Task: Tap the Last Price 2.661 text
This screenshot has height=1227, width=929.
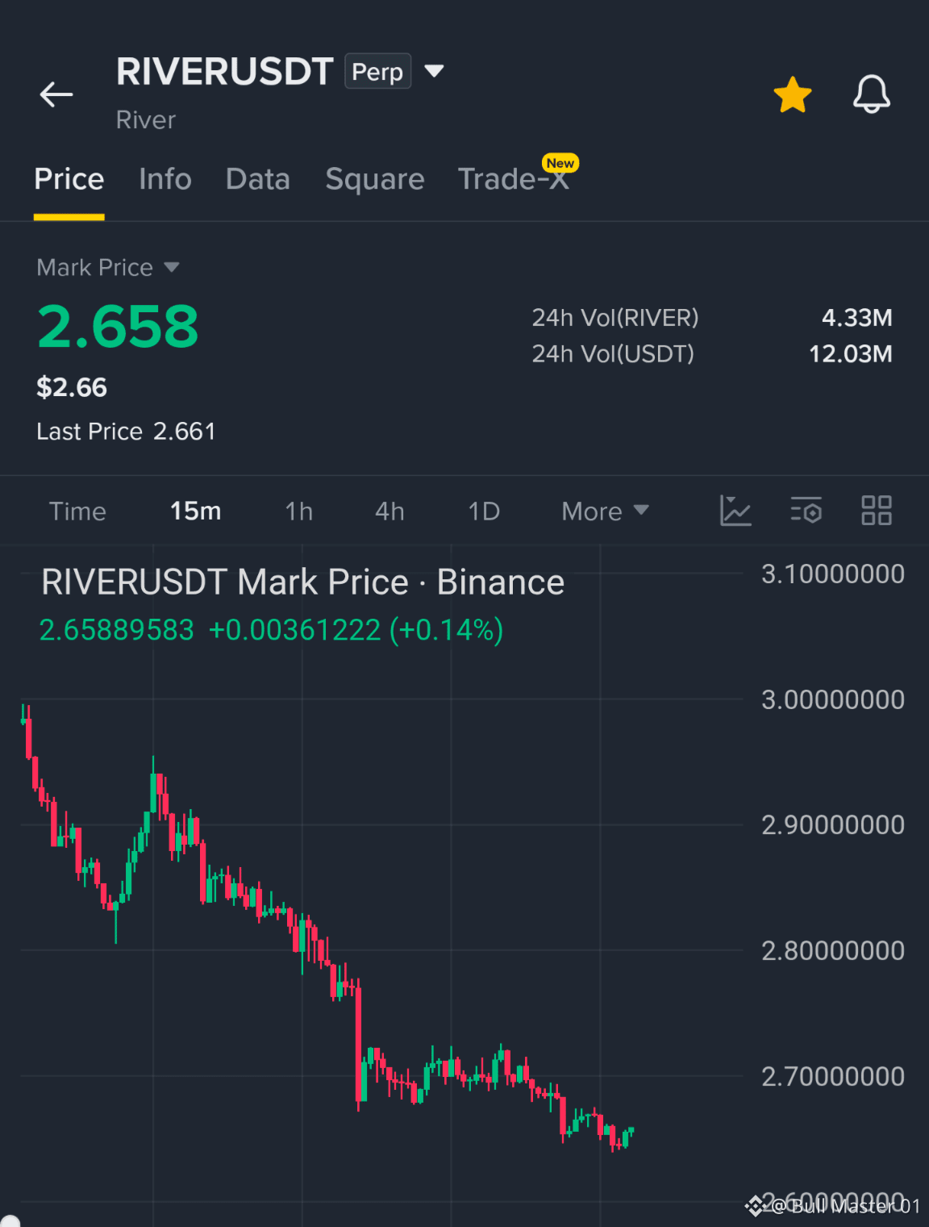Action: coord(126,432)
